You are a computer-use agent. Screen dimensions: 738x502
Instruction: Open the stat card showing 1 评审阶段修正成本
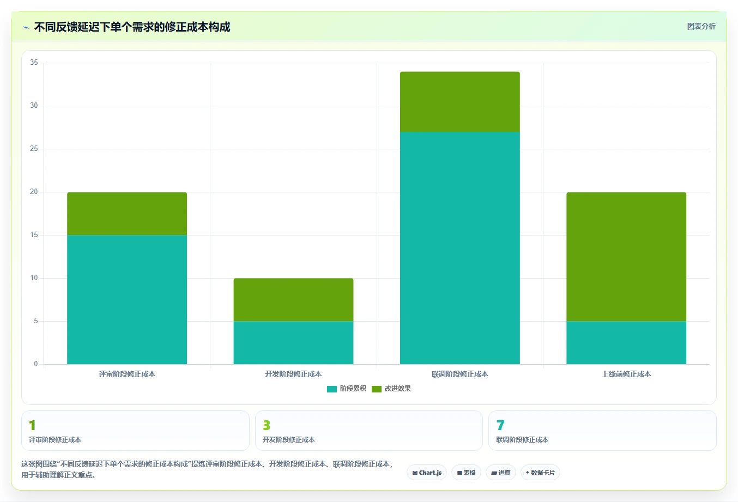click(135, 431)
